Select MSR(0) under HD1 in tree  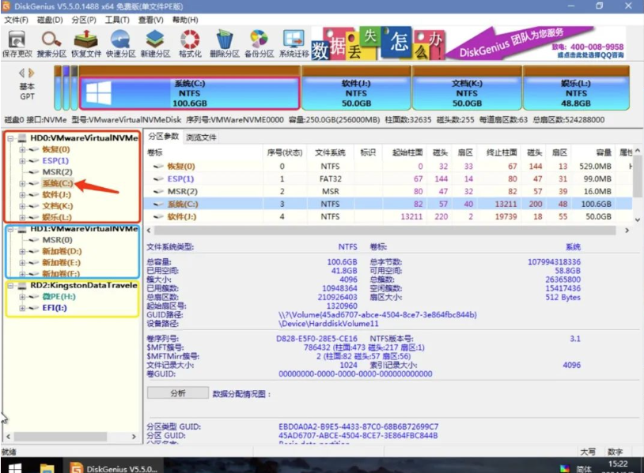[x=57, y=240]
